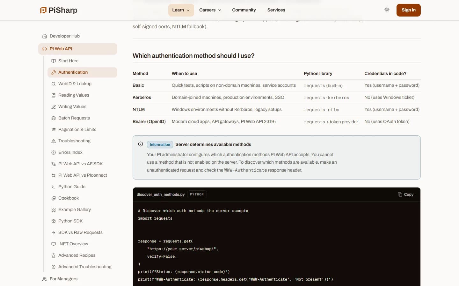459x286 pixels.
Task: Click the Errors Index circle icon
Action: tap(54, 153)
